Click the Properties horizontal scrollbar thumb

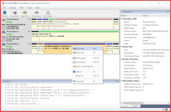pos(133,103)
